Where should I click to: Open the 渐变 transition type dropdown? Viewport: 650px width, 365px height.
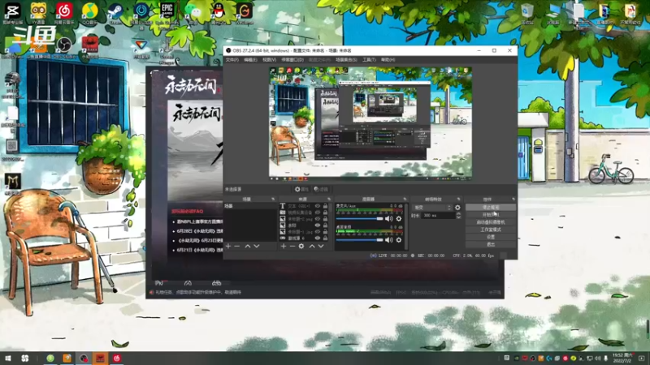pyautogui.click(x=432, y=208)
